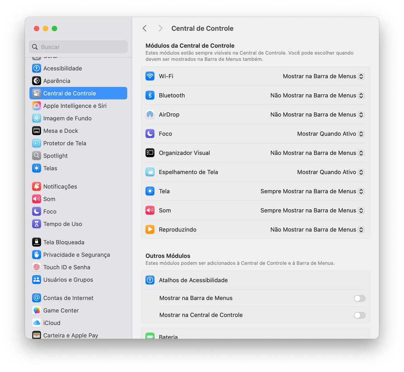Change the Tela menu bar dropdown
Viewport: 404px width, 372px height.
tap(312, 191)
